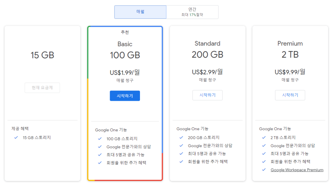Click Google One 기능 heading in Premium card
Viewport: 333px width, 187px height.
275,129
